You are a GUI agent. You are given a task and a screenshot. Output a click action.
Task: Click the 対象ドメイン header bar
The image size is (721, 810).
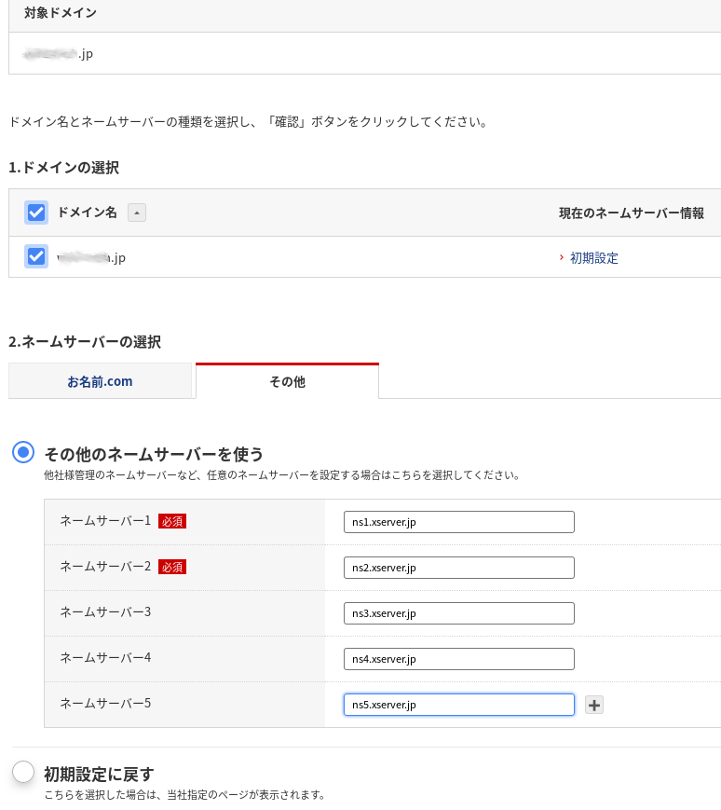pos(60,15)
